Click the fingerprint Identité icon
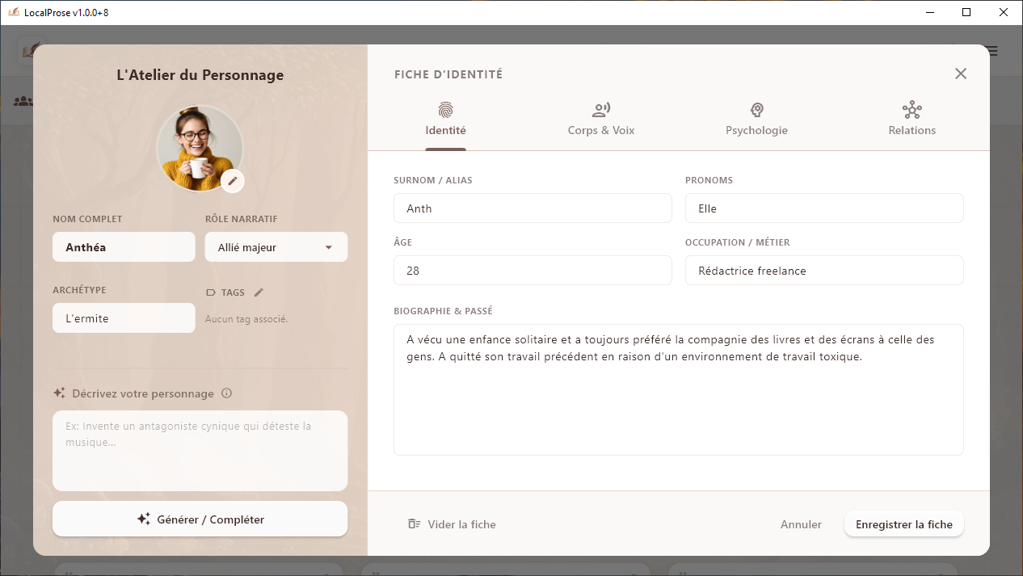This screenshot has width=1023, height=576. (445, 110)
